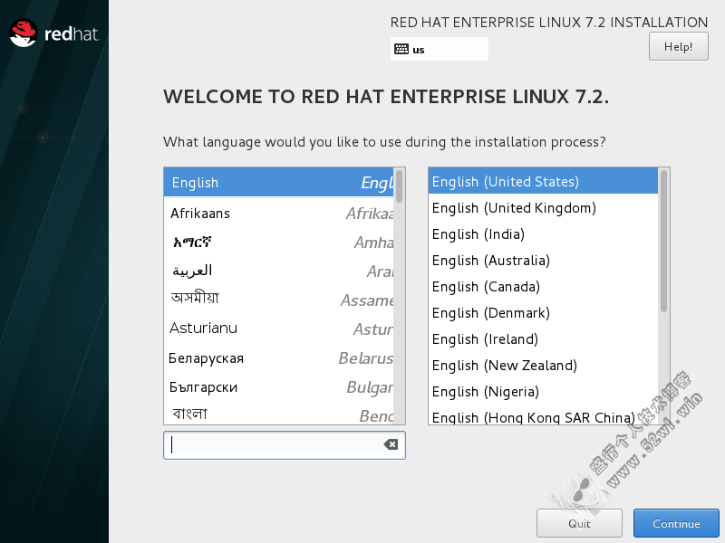Select the Amharic language row
725x543 pixels.
[279, 242]
